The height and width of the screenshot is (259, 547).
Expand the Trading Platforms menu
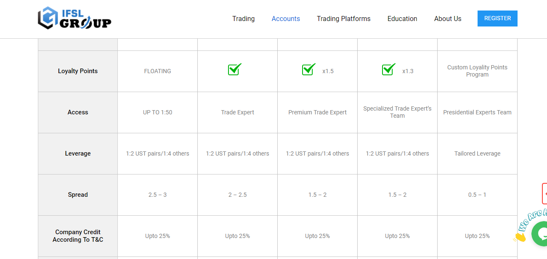point(344,18)
